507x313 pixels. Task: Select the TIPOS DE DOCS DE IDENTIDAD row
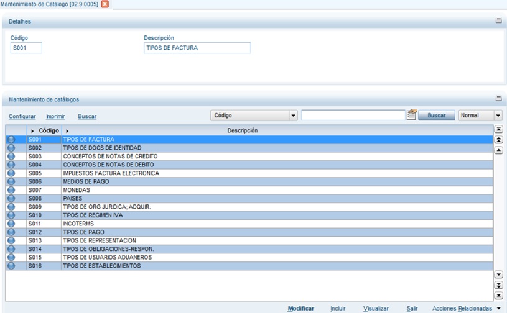[x=249, y=148]
